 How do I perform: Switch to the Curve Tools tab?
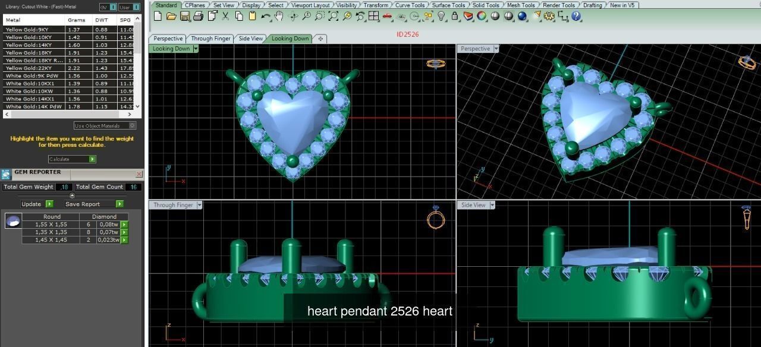[x=410, y=5]
